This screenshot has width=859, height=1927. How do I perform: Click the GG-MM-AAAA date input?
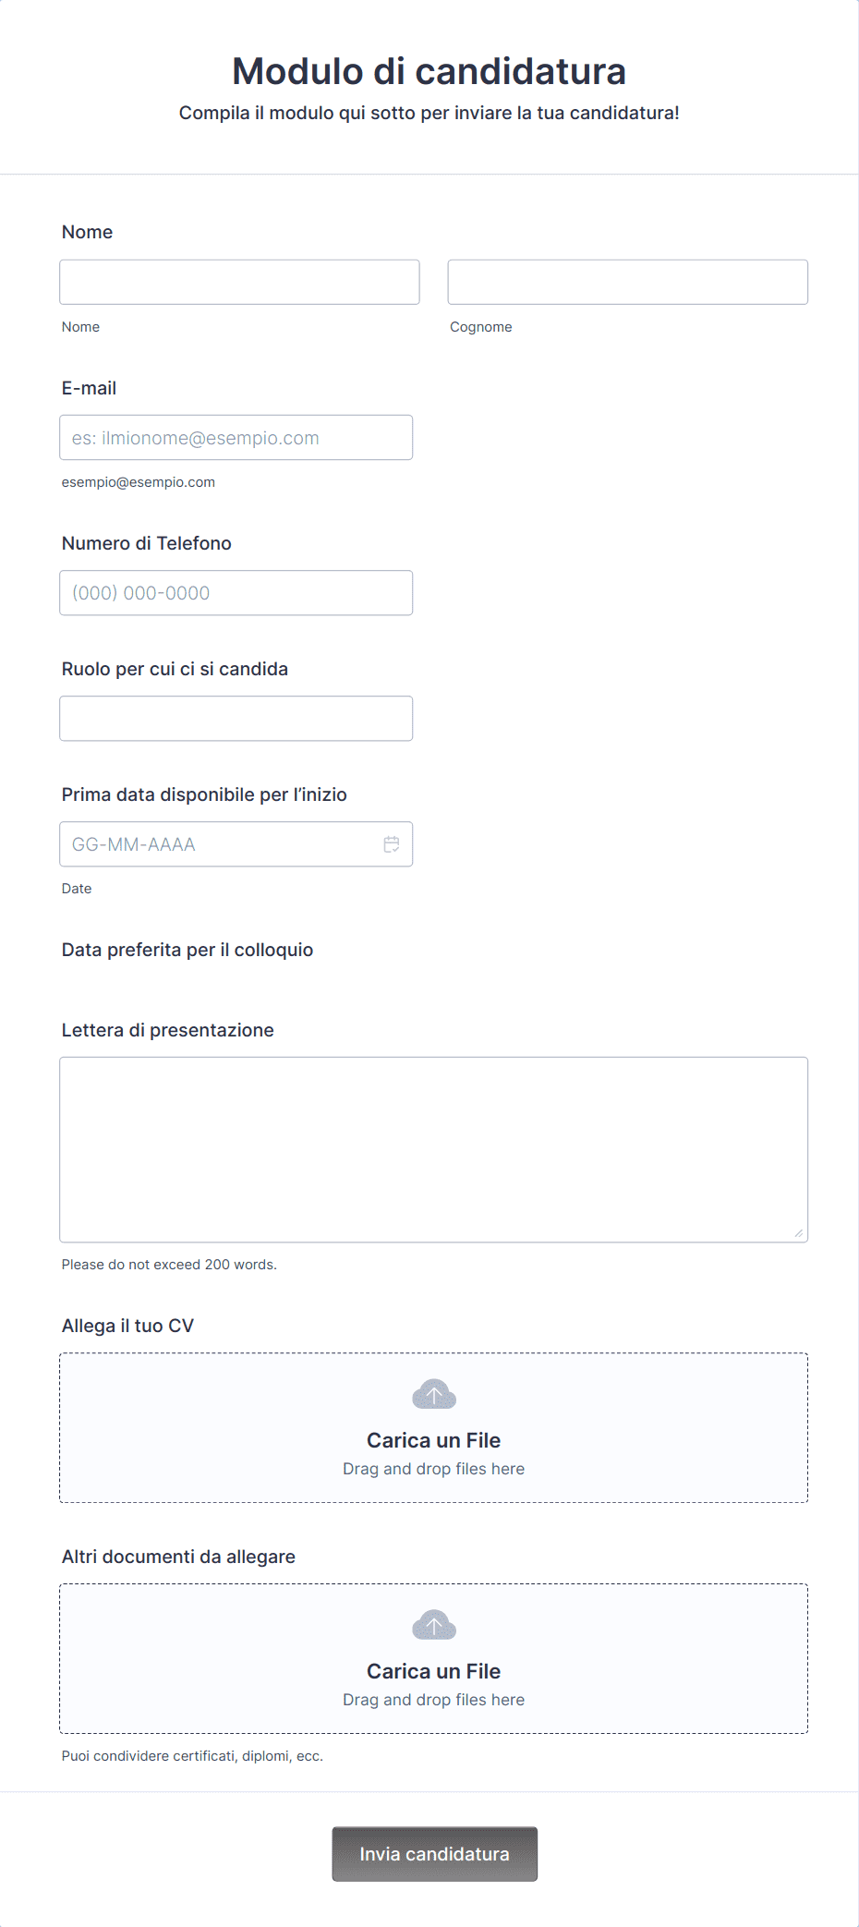click(x=217, y=844)
